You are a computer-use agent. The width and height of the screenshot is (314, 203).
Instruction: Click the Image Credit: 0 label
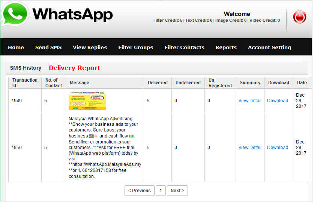(x=231, y=20)
